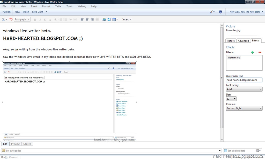Toggle Strikethrough formatting
Image resolution: width=265 pixels, height=159 pixels.
pyautogui.click(x=50, y=20)
